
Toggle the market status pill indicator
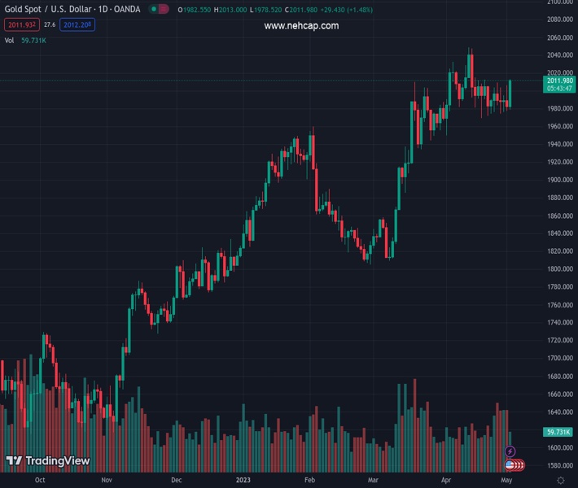159,9
